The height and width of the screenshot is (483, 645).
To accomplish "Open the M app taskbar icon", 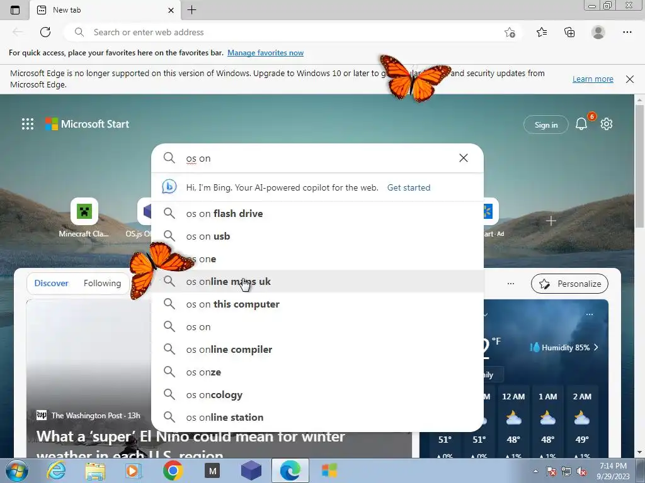I will click(x=212, y=471).
